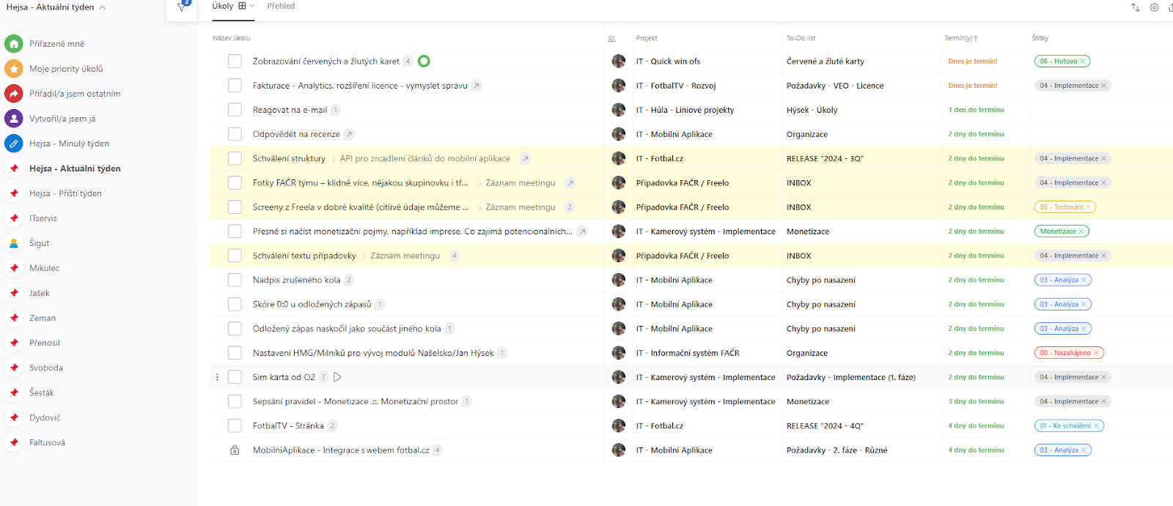This screenshot has height=506, width=1173.
Task: Open the Zeman sidebar item
Action: click(43, 318)
